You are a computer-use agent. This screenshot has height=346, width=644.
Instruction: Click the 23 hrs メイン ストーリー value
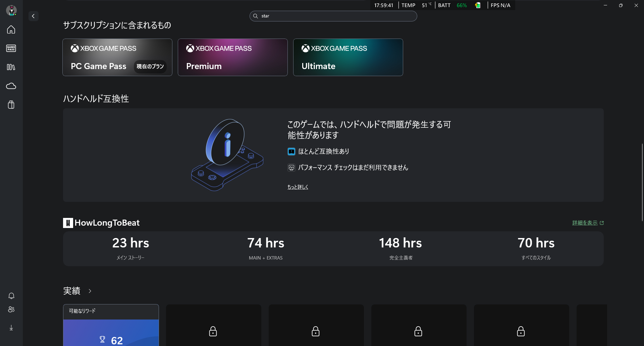click(x=130, y=243)
